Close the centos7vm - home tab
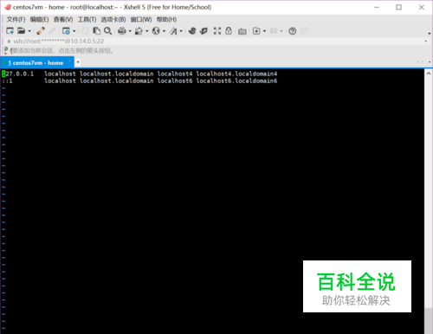 [x=70, y=61]
